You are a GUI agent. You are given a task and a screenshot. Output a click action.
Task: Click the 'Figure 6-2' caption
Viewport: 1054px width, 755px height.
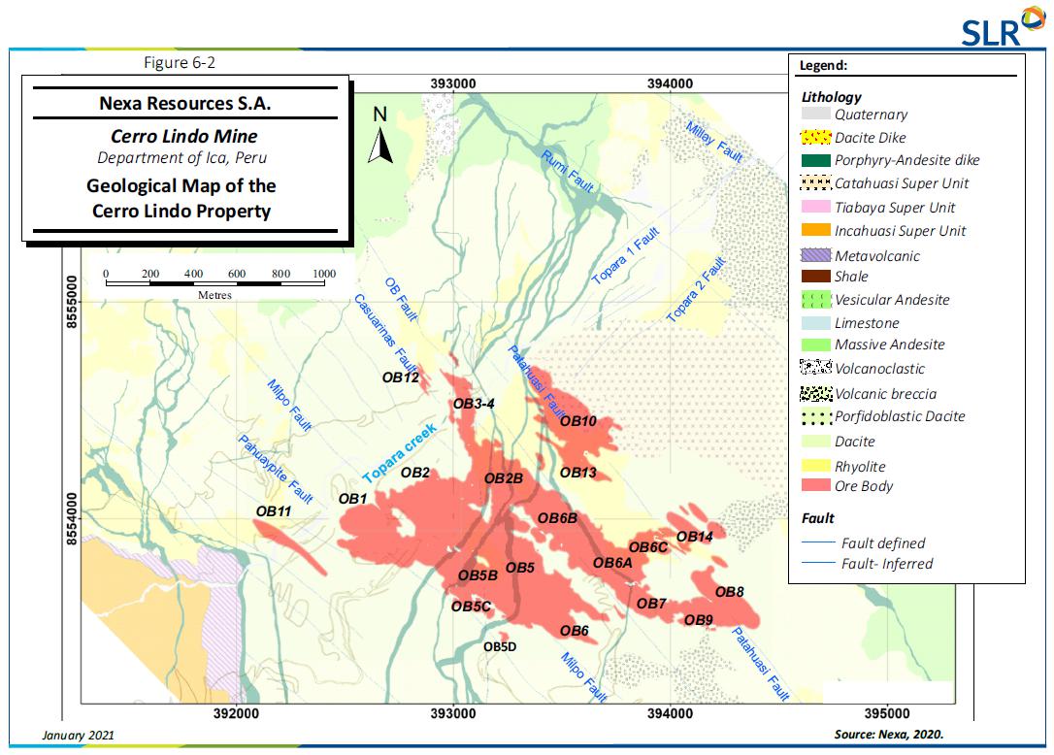180,62
